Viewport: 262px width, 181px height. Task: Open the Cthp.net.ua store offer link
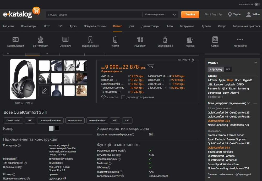[x=154, y=84]
